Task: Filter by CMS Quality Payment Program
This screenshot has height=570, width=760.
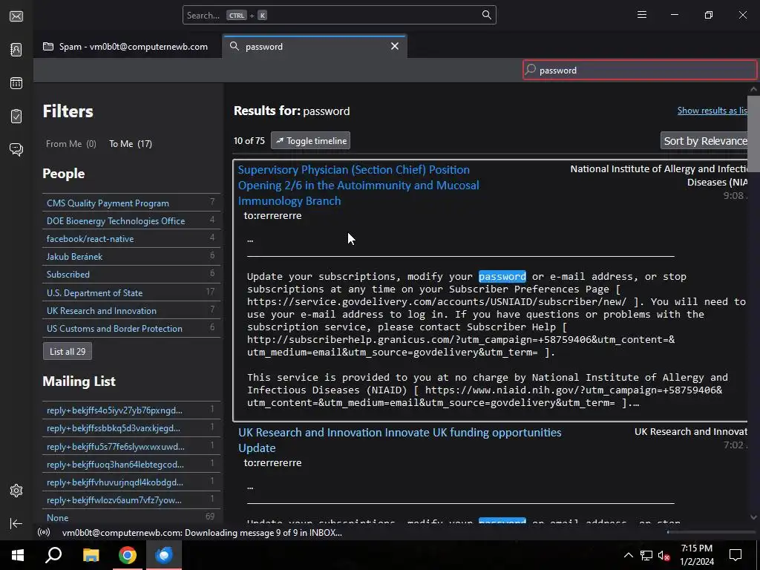Action: tap(131, 203)
